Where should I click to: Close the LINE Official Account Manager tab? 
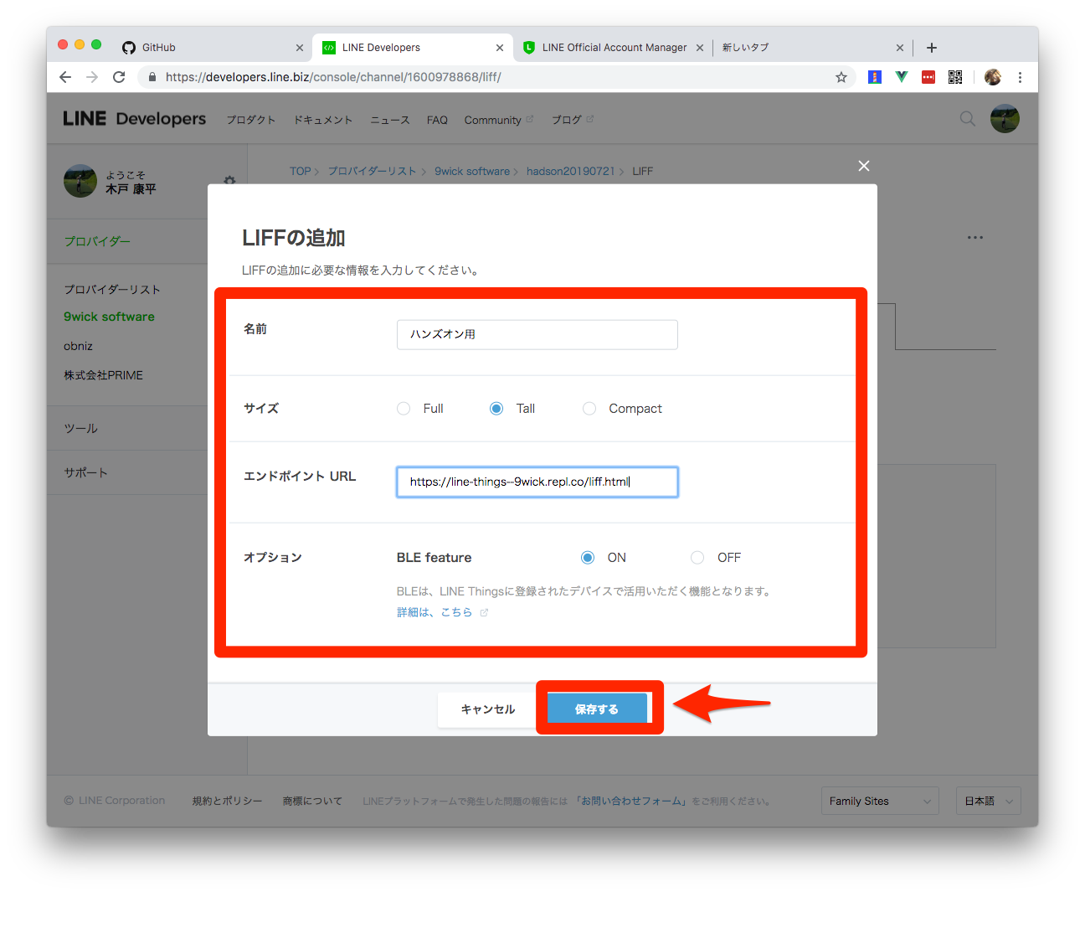[700, 48]
